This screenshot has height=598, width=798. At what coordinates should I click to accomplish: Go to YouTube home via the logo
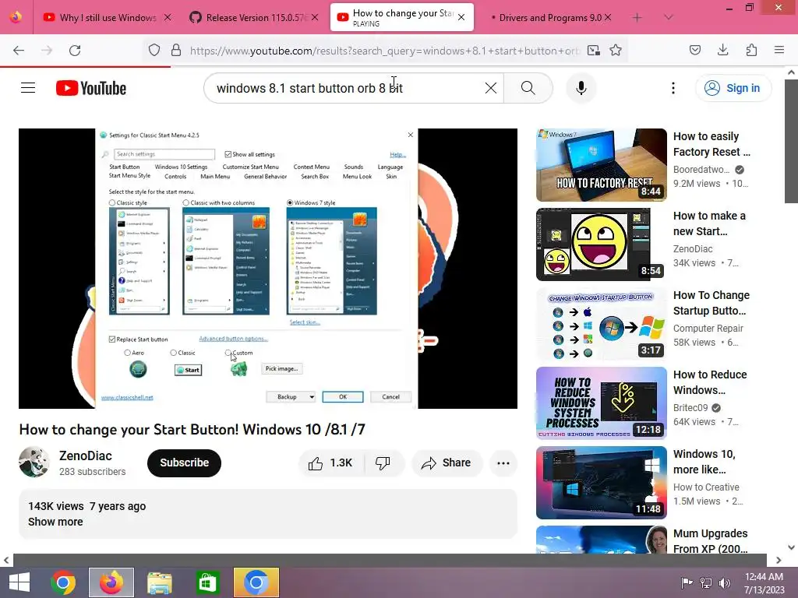point(91,88)
